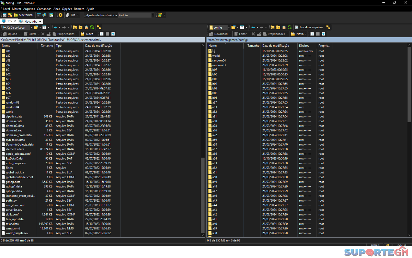Select elements.data in the local panel
412x258 pixels.
pyautogui.click(x=15, y=149)
